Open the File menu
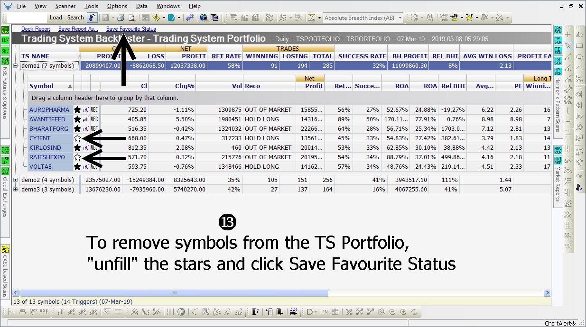 [21, 6]
